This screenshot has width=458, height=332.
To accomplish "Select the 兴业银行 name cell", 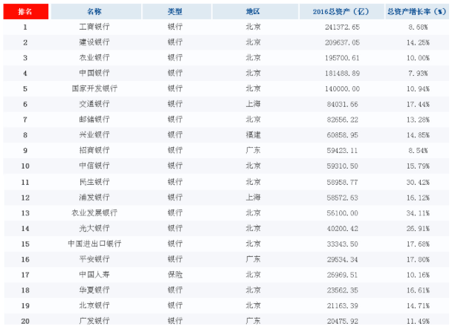I will [x=94, y=135].
